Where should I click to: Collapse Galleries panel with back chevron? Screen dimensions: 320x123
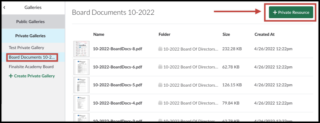coord(4,8)
